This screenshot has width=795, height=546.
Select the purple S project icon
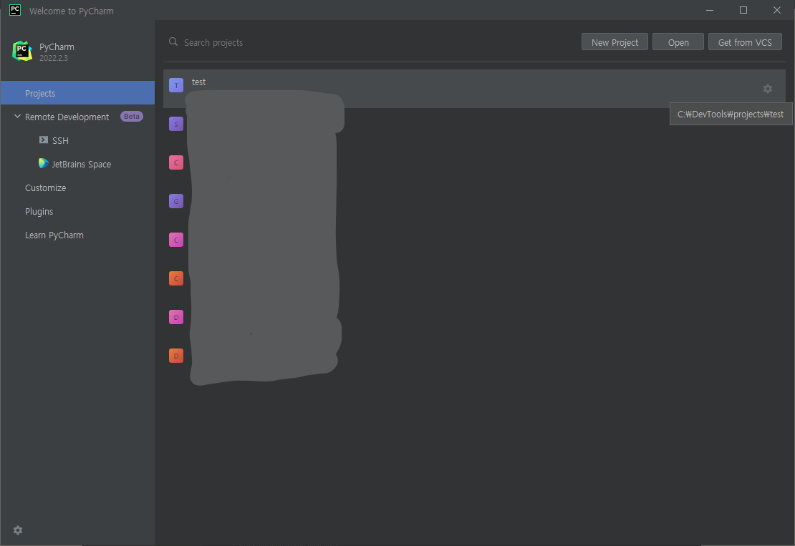click(x=176, y=124)
